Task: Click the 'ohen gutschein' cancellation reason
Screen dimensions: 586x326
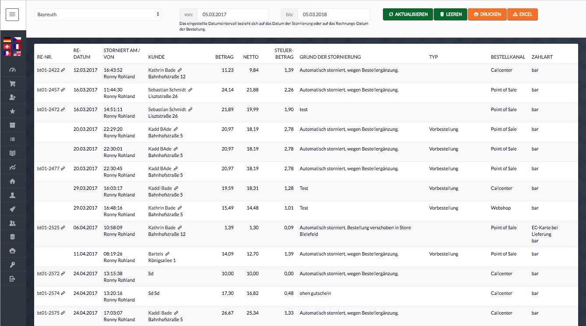Action: (x=315, y=293)
